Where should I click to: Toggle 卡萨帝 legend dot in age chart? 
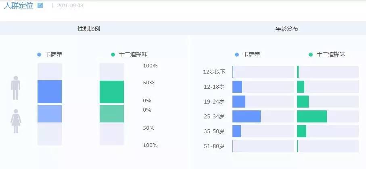237,55
